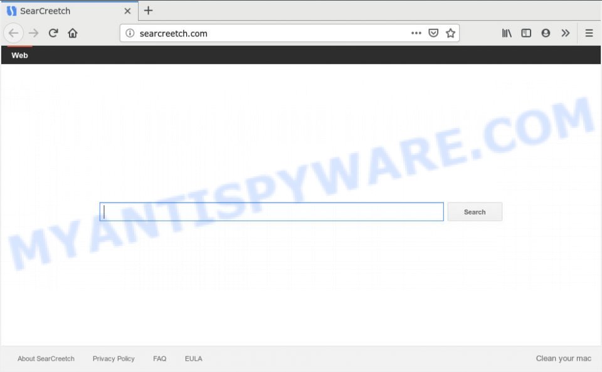The width and height of the screenshot is (602, 372).
Task: Open the Library panel
Action: pos(507,33)
